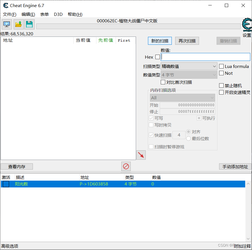The height and width of the screenshot is (250, 252).
Task: Open the 编辑(E) menu
Action: coord(28,14)
